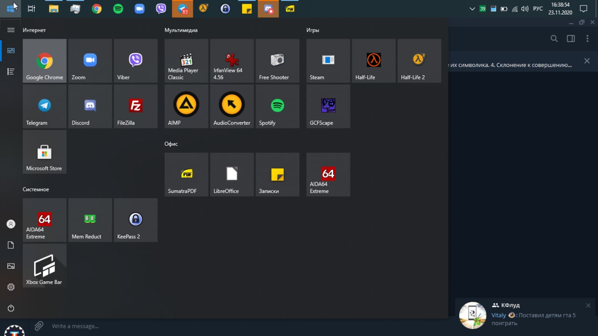Open the Telegram tile
This screenshot has height=336, width=598.
(x=44, y=106)
